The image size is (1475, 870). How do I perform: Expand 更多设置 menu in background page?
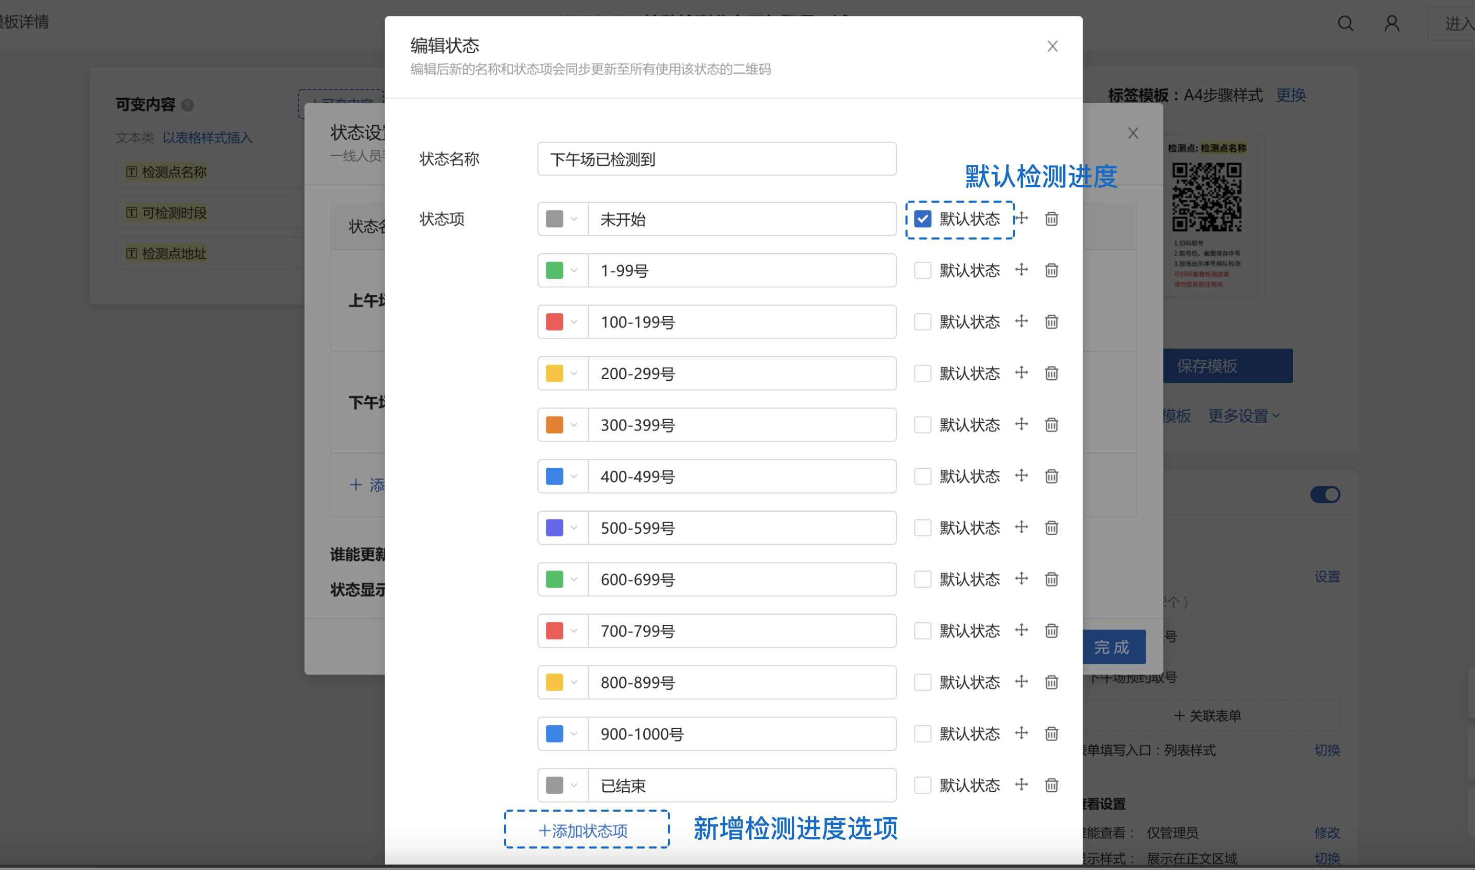pos(1244,416)
